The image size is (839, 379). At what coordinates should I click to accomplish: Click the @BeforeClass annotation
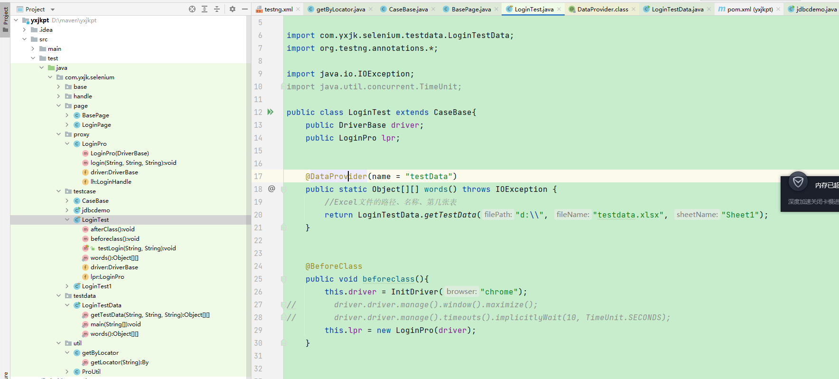point(334,266)
